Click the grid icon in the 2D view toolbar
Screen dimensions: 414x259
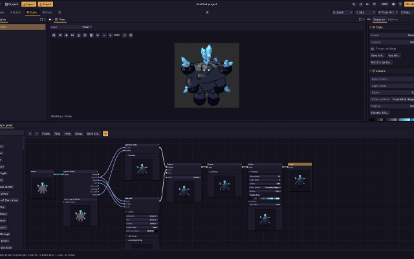[x=91, y=35]
